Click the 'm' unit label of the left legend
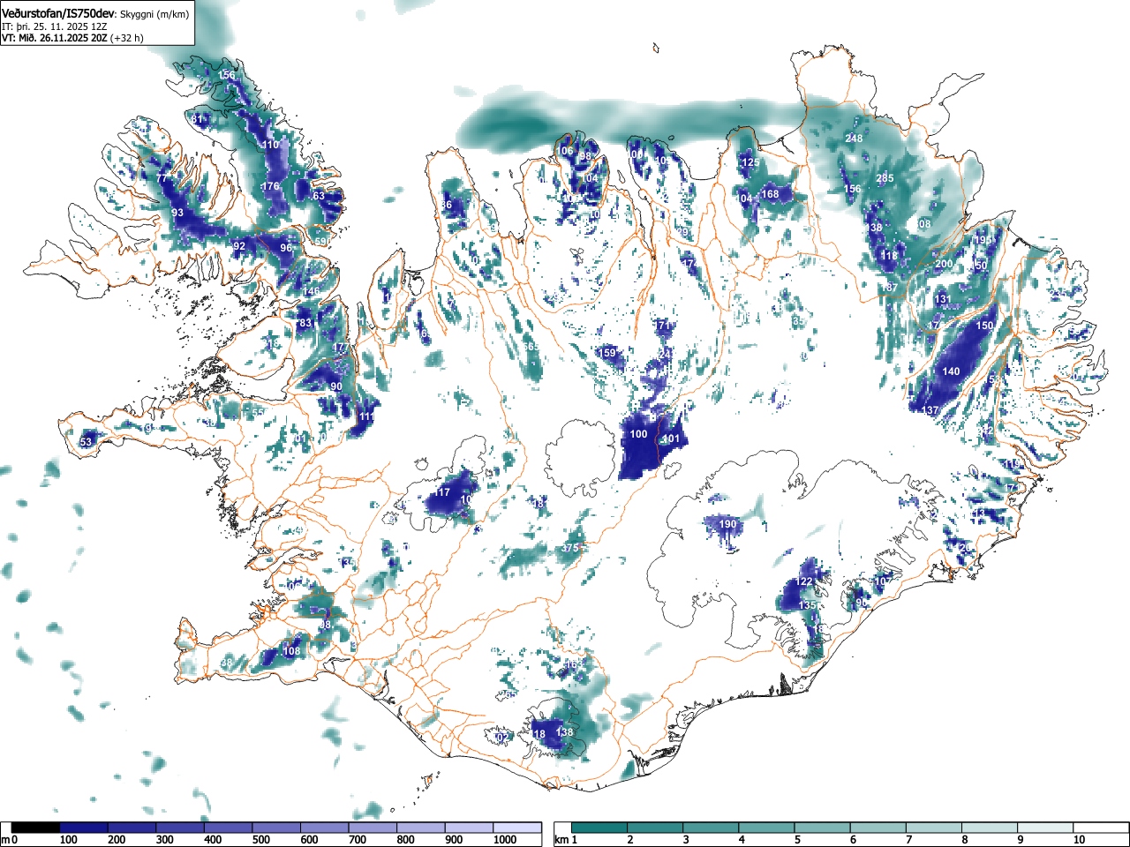The image size is (1130, 847). pos(5,840)
